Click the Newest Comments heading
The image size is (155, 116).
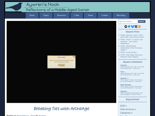[x=133, y=62]
